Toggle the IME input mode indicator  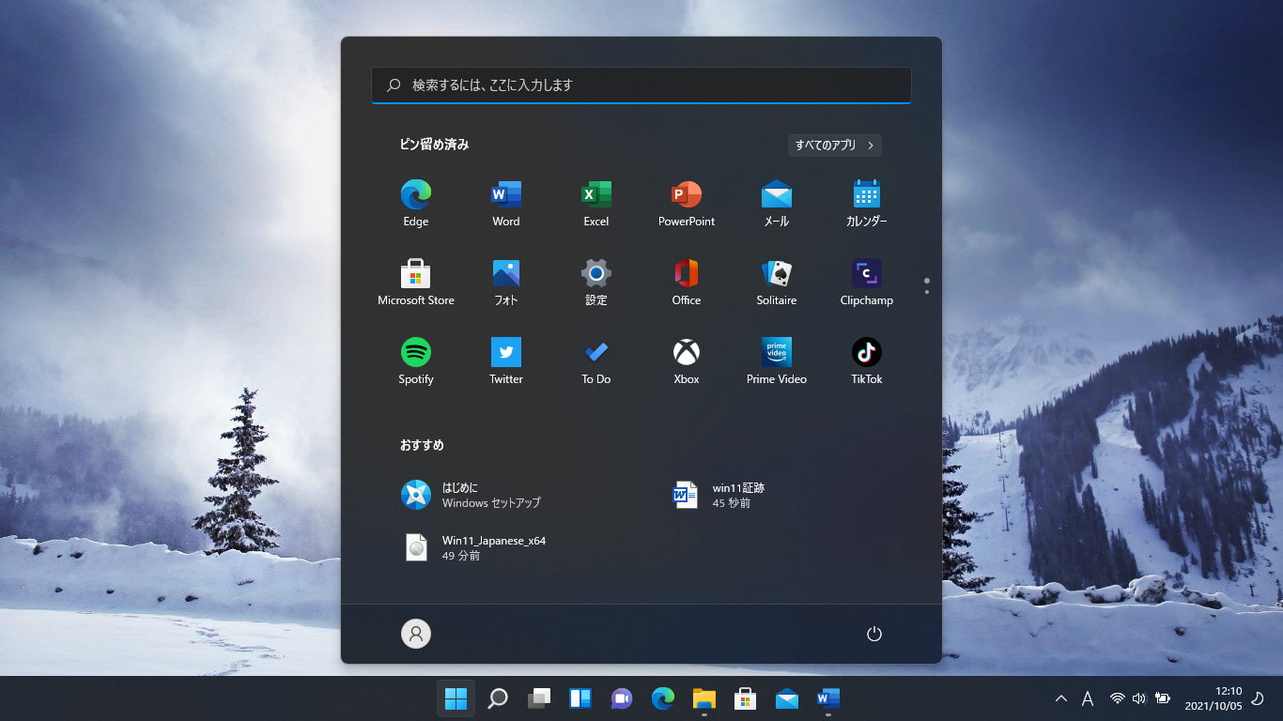tap(1088, 698)
